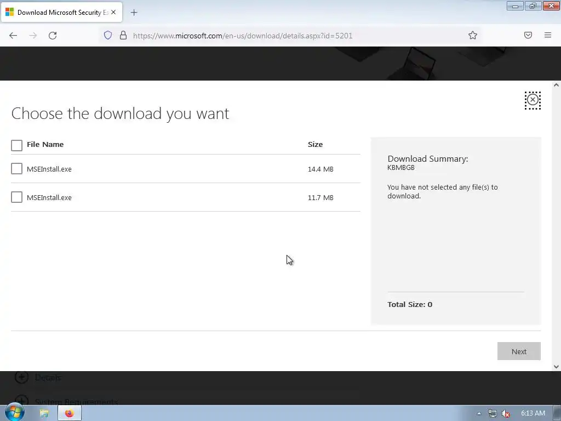Click the KBMBGB text in summary
Screen dimensions: 561x421
[400, 168]
